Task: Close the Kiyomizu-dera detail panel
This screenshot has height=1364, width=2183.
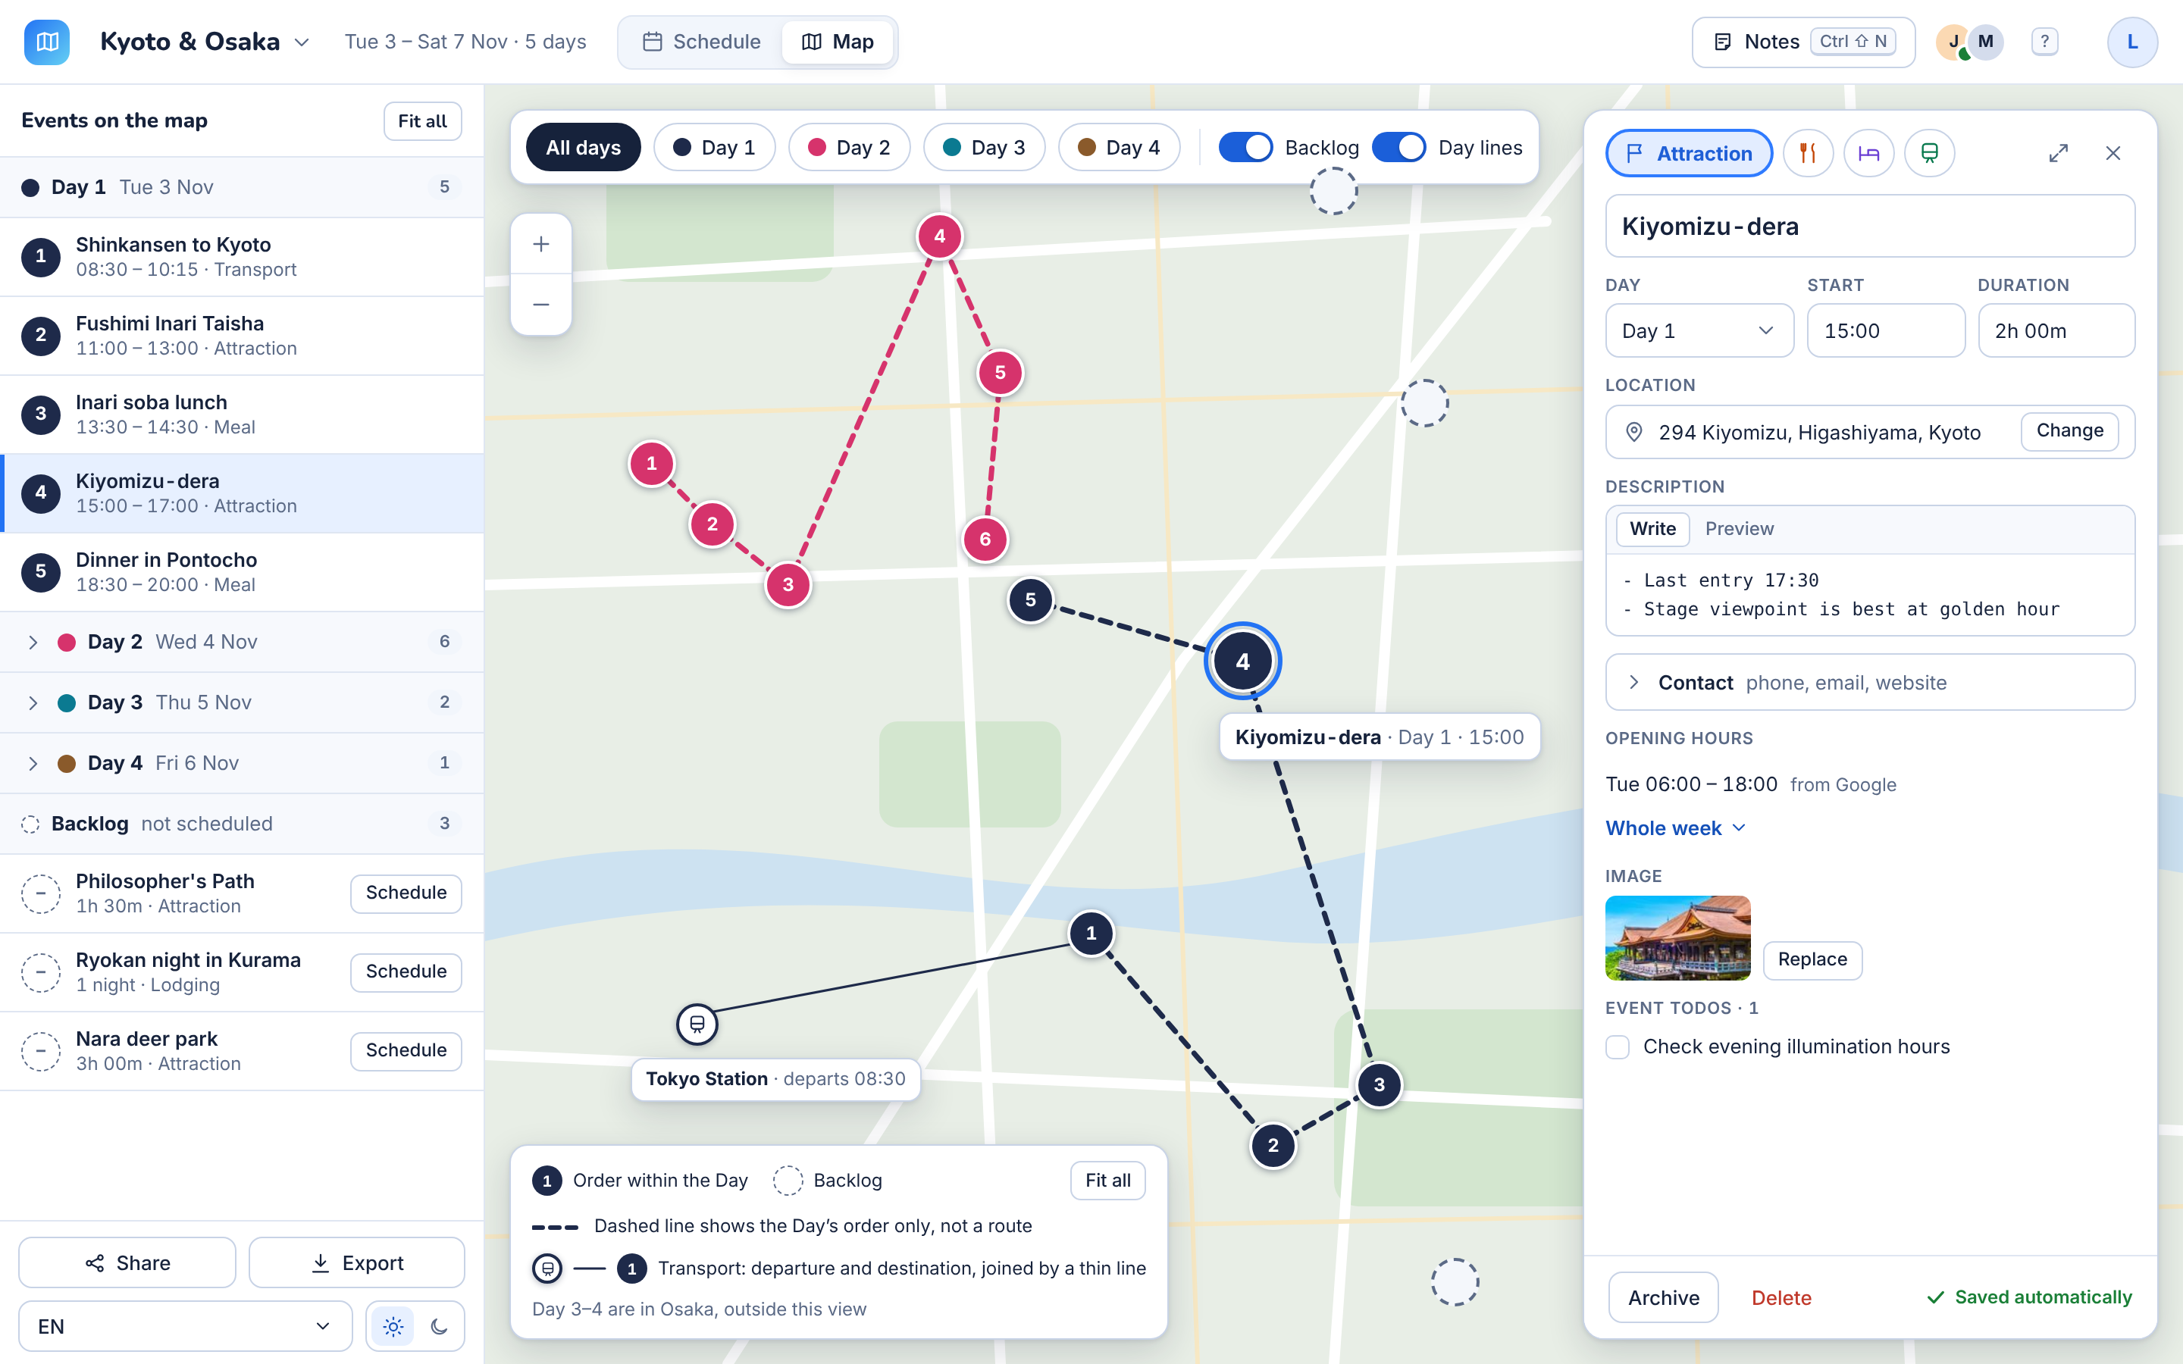Action: (2113, 153)
